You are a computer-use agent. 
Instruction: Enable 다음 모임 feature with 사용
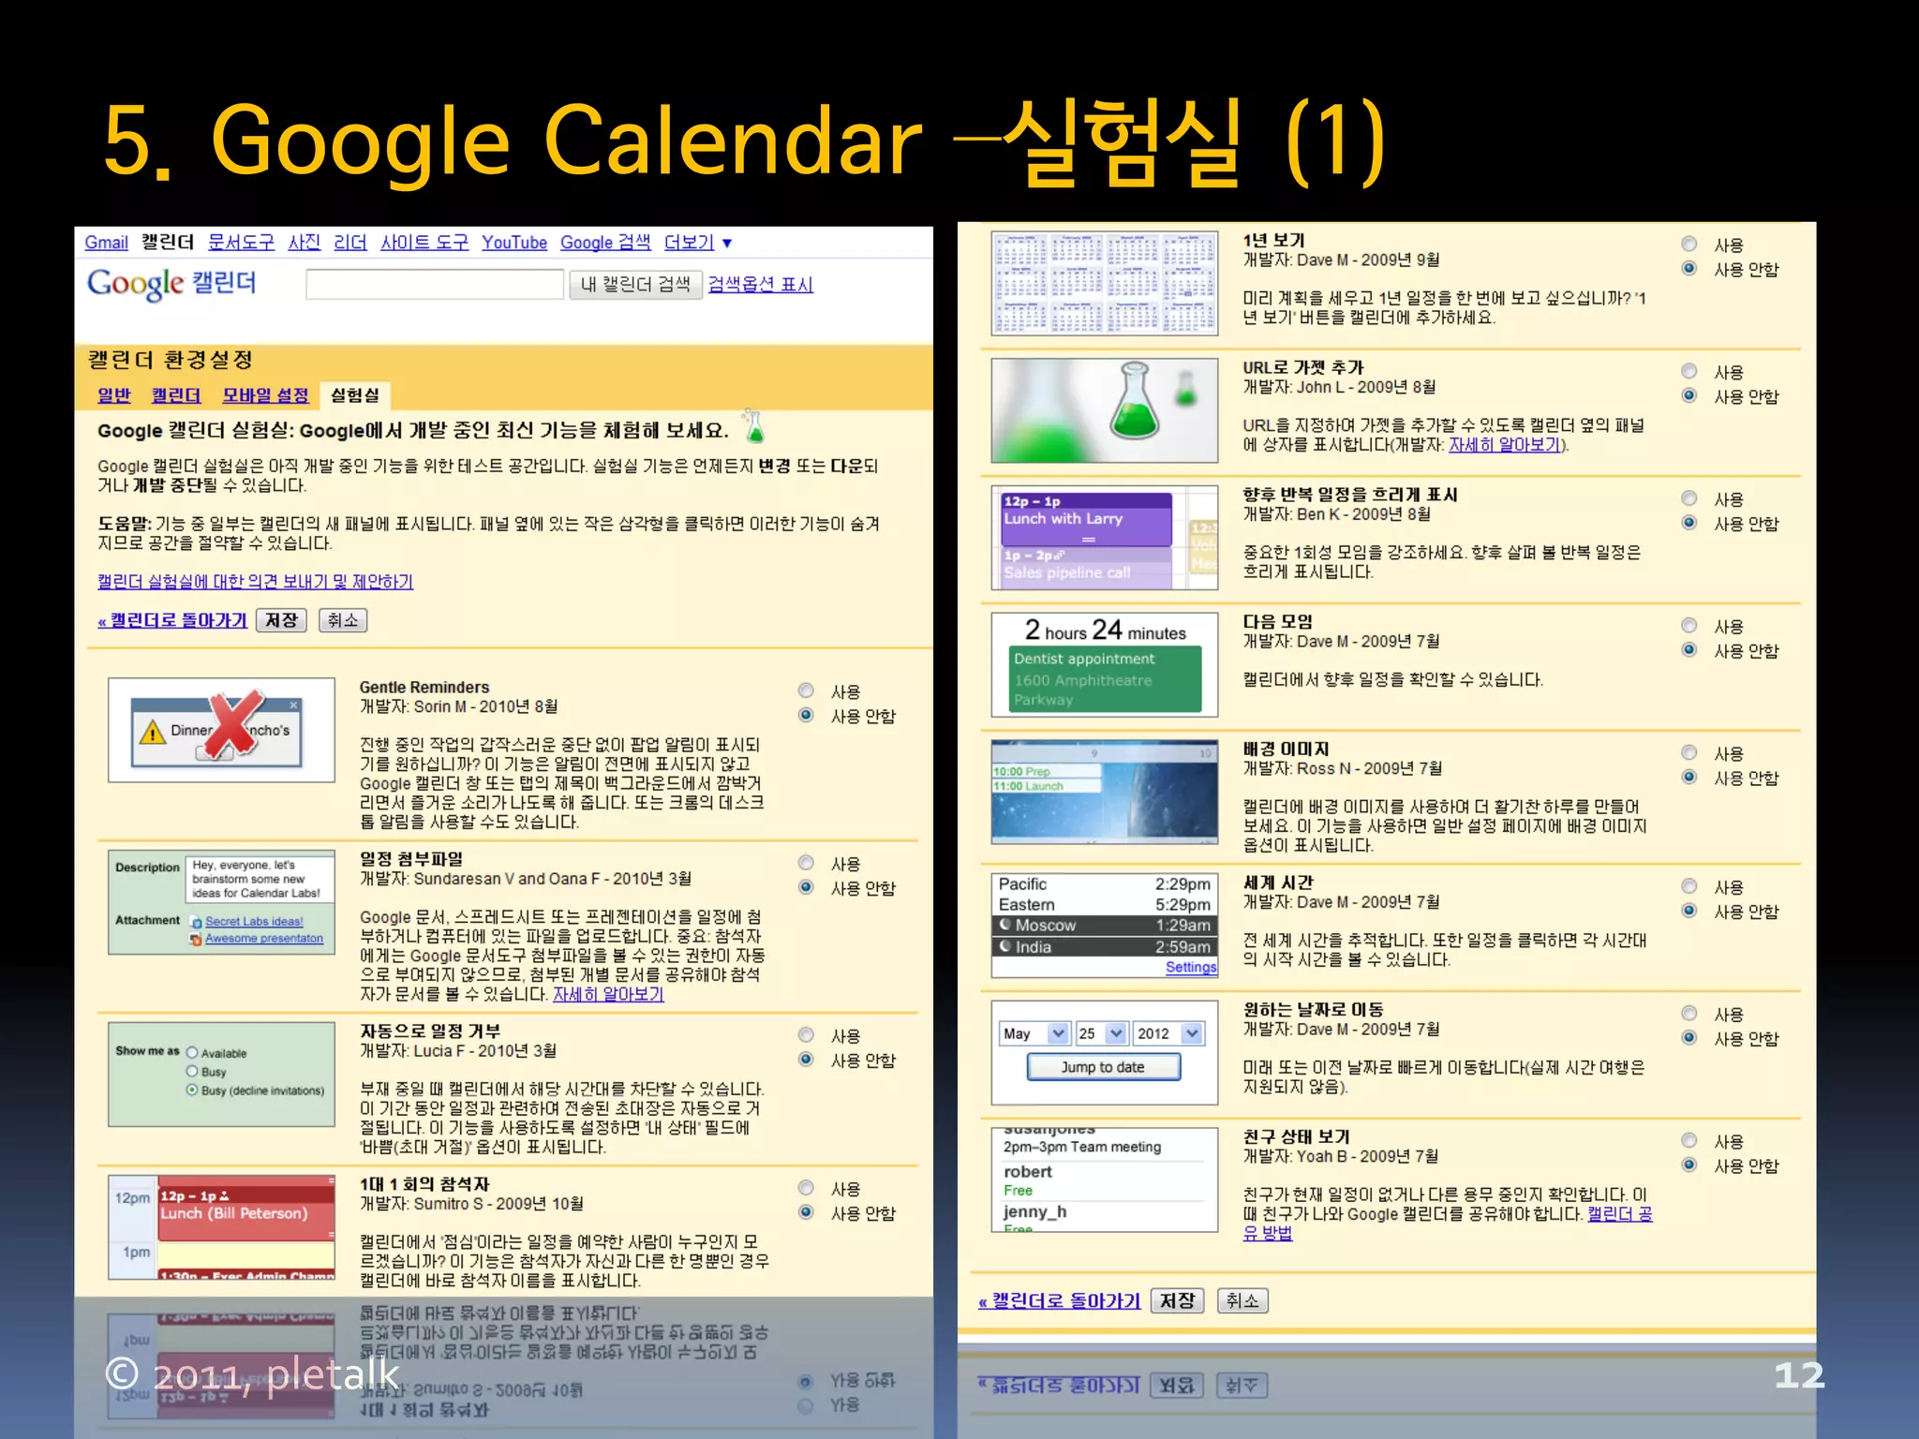coord(1688,625)
